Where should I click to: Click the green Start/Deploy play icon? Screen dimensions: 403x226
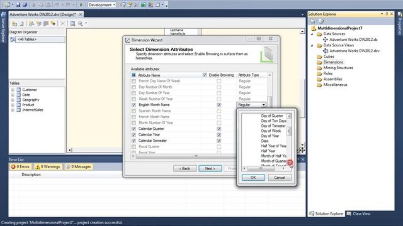click(x=81, y=4)
